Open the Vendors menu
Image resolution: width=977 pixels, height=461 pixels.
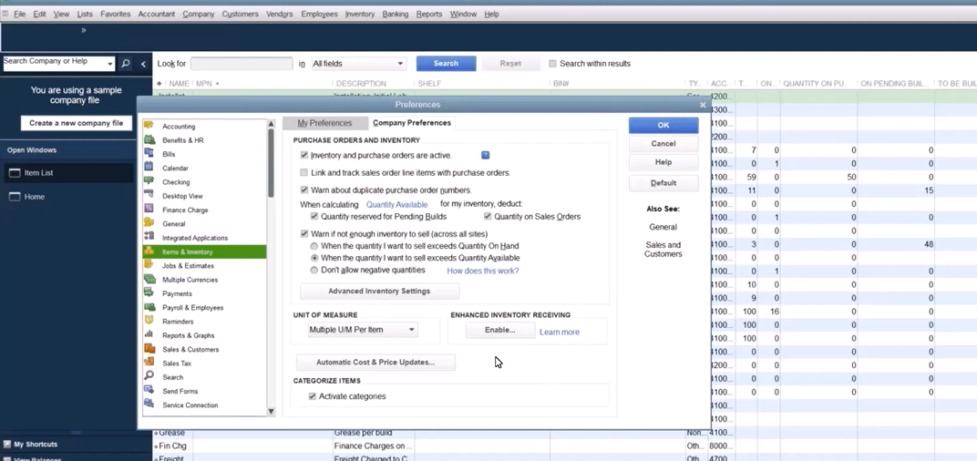pos(279,15)
